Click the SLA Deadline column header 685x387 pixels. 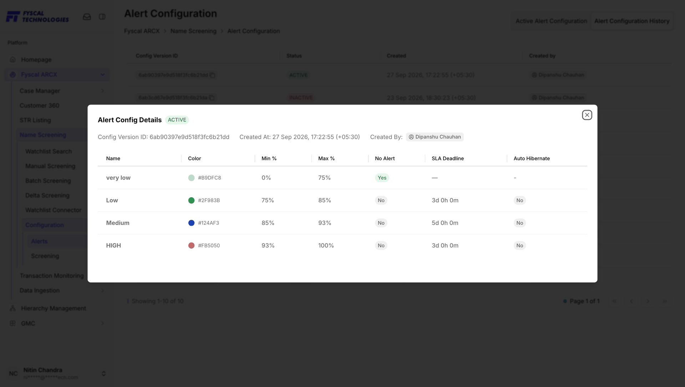(448, 158)
